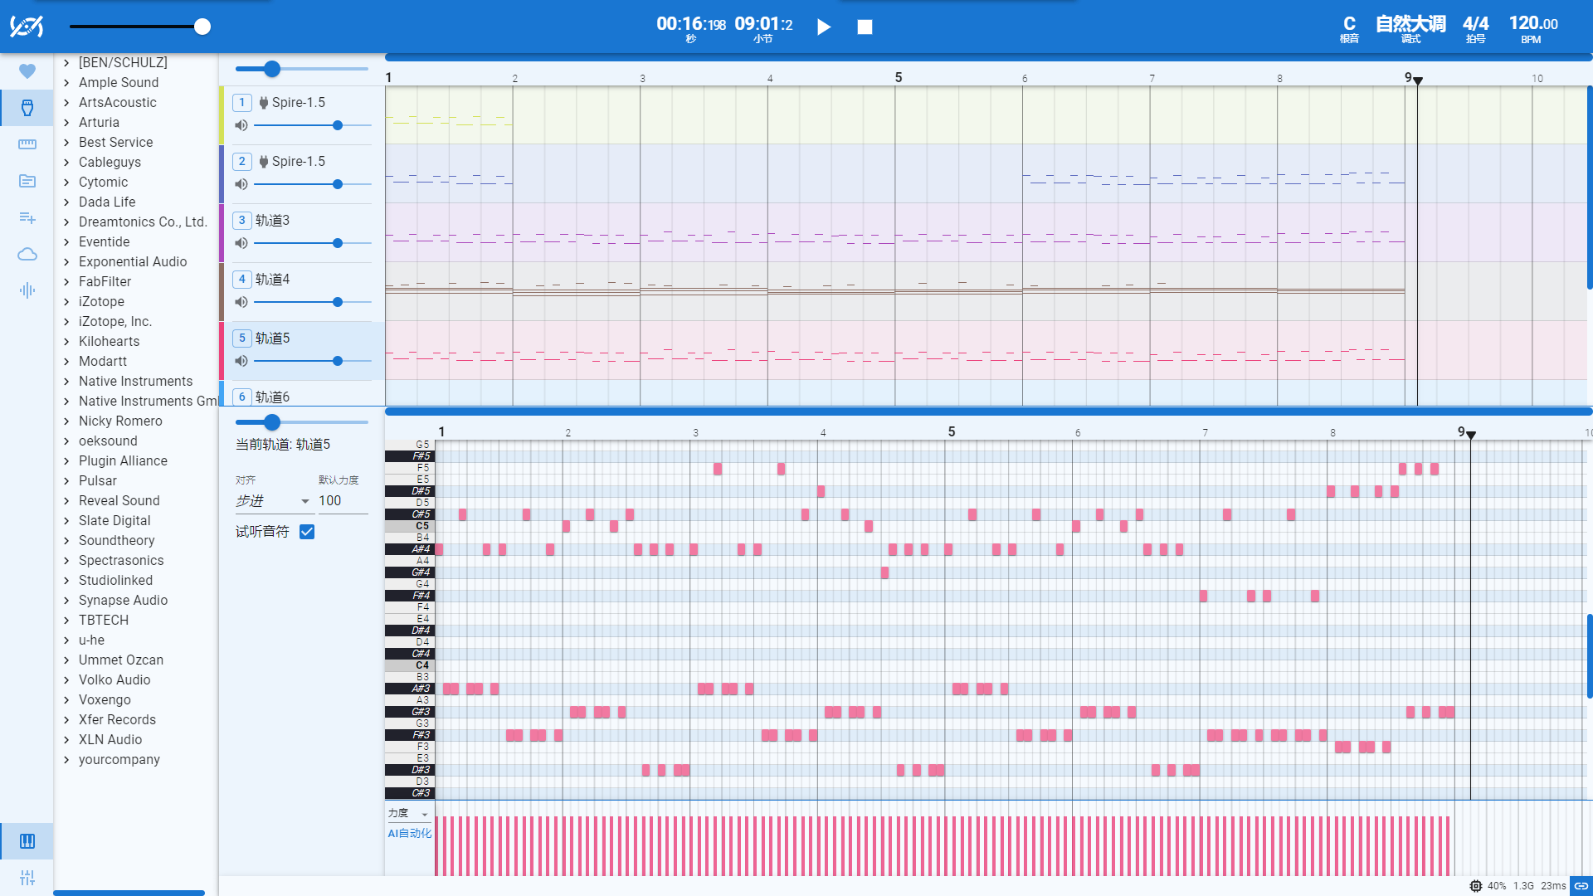1593x896 pixels.
Task: Open the 力度 parameter dropdown
Action: click(408, 814)
